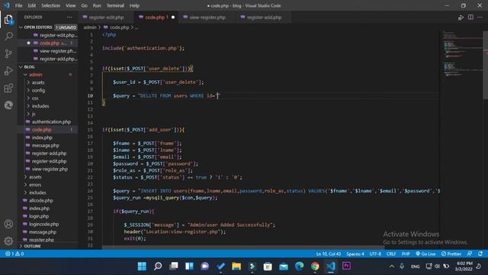Open Mail app from taskbar

[284, 266]
